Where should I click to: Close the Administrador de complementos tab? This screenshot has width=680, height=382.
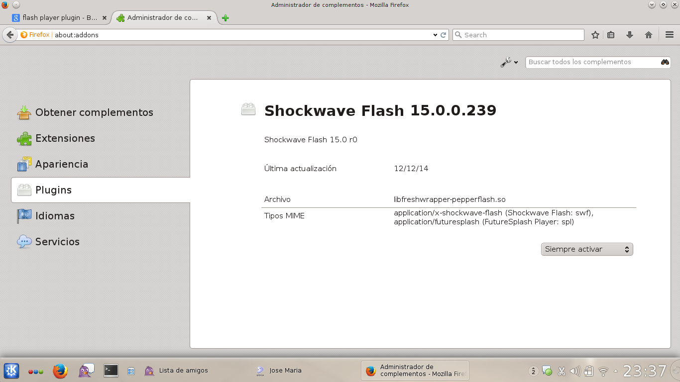tap(209, 18)
